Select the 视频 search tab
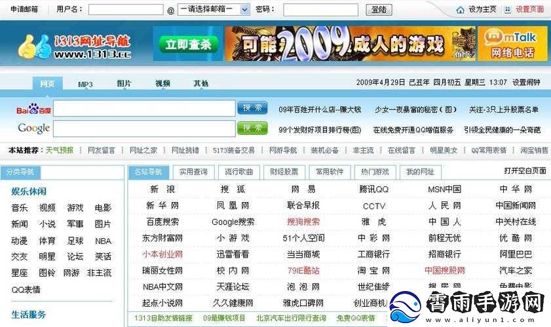This screenshot has height=327, width=551. point(162,84)
